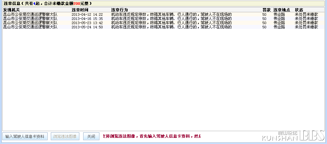The height and width of the screenshot is (144, 327).
Task: Click the 违章地点 column header
Action: (x=282, y=10)
